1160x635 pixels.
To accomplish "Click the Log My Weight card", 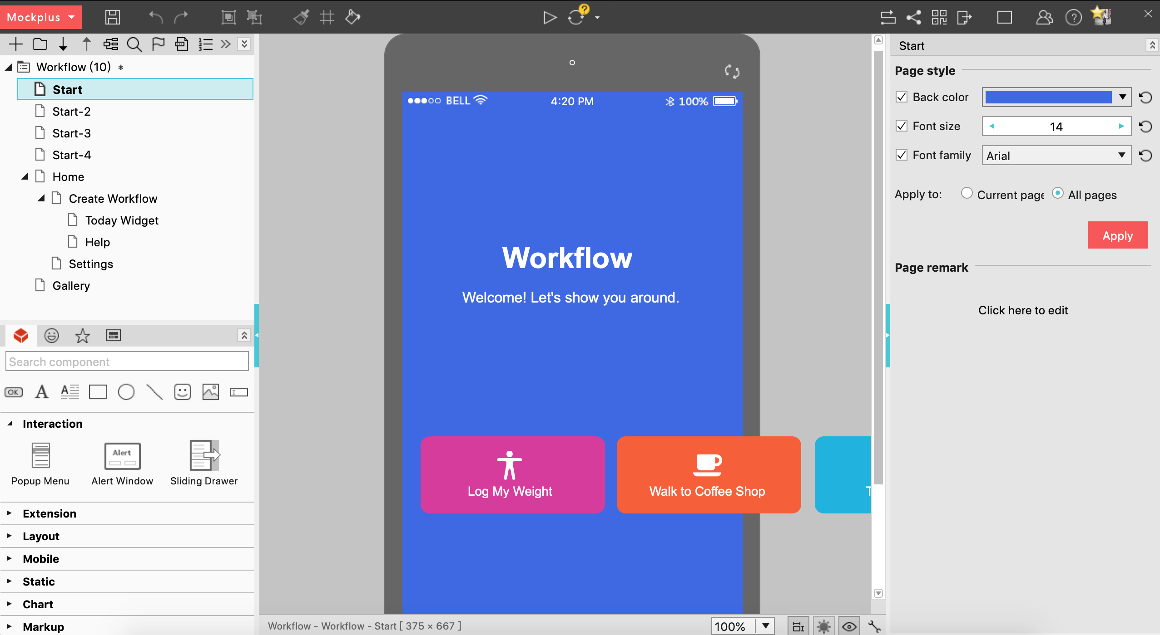I will click(512, 474).
